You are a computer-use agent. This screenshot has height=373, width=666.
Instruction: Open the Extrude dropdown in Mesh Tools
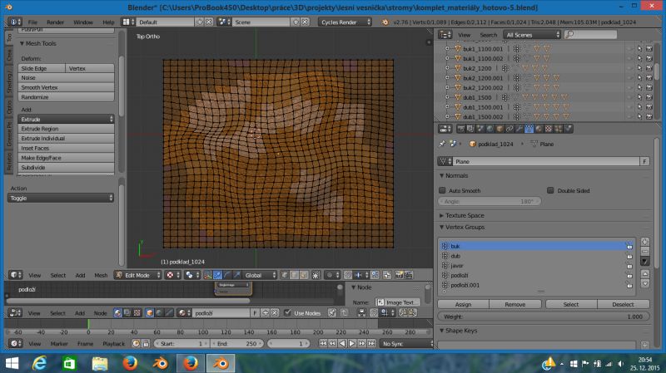pyautogui.click(x=67, y=119)
